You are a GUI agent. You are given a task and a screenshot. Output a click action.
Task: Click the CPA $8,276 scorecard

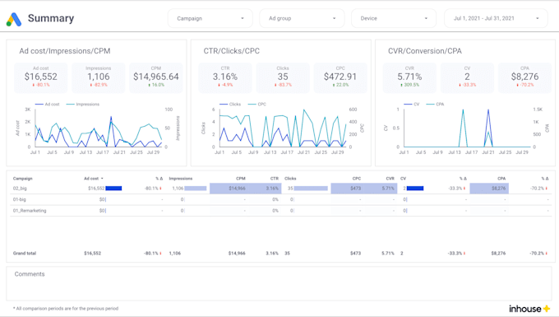pyautogui.click(x=524, y=78)
